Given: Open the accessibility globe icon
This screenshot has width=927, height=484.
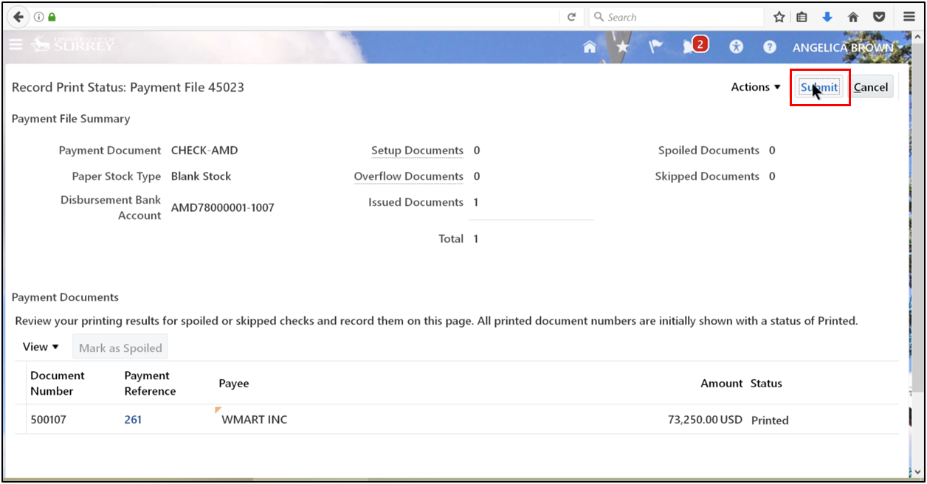Looking at the screenshot, I should tap(736, 46).
